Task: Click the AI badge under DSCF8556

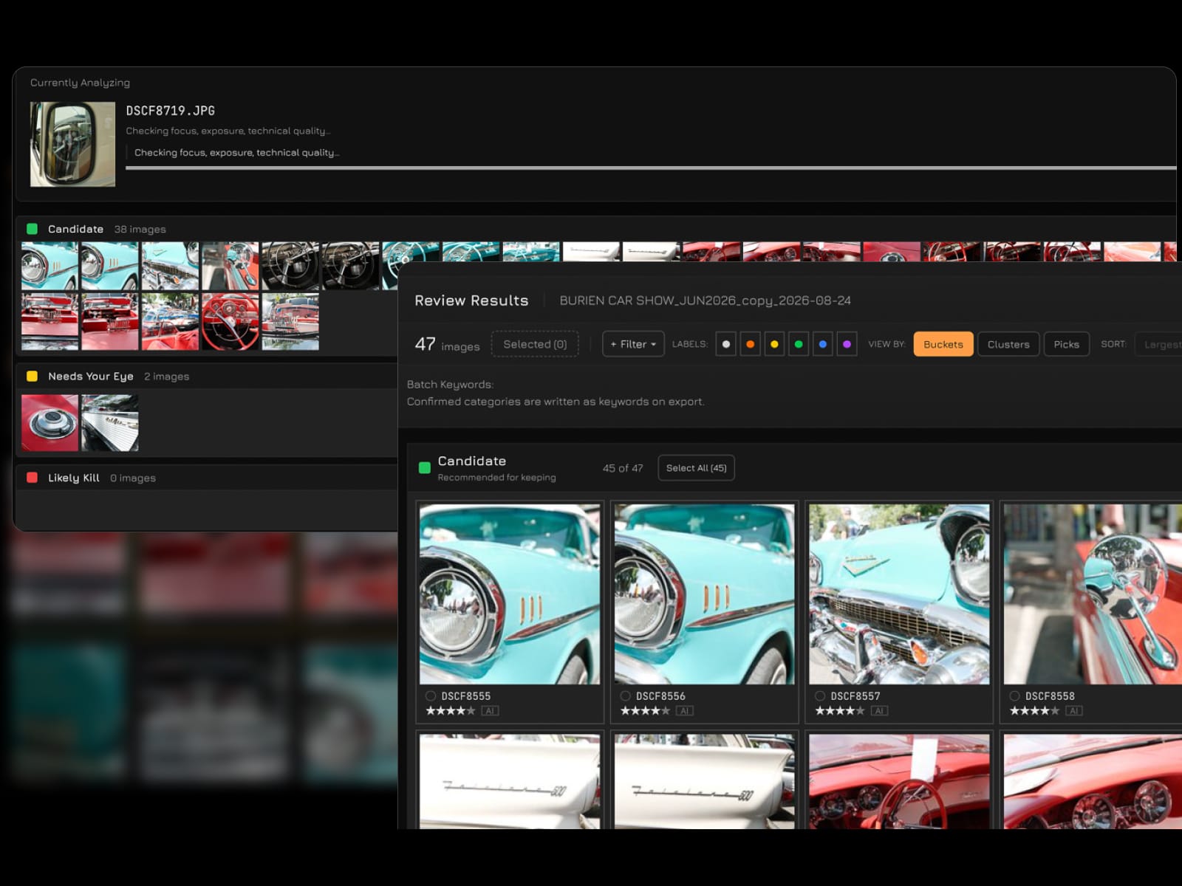Action: click(685, 711)
